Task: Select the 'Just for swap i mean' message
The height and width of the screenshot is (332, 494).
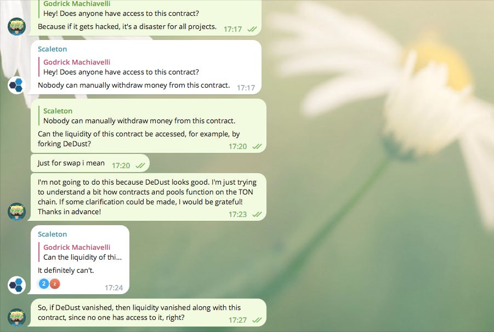Action: point(90,163)
